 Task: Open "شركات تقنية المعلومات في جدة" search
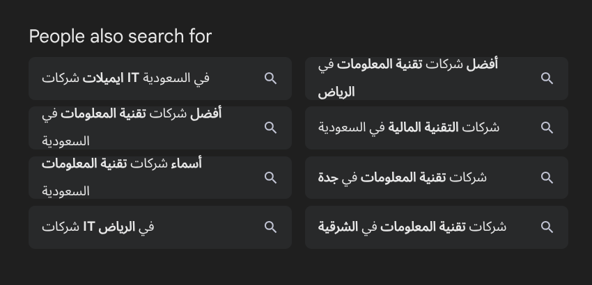coord(403,178)
